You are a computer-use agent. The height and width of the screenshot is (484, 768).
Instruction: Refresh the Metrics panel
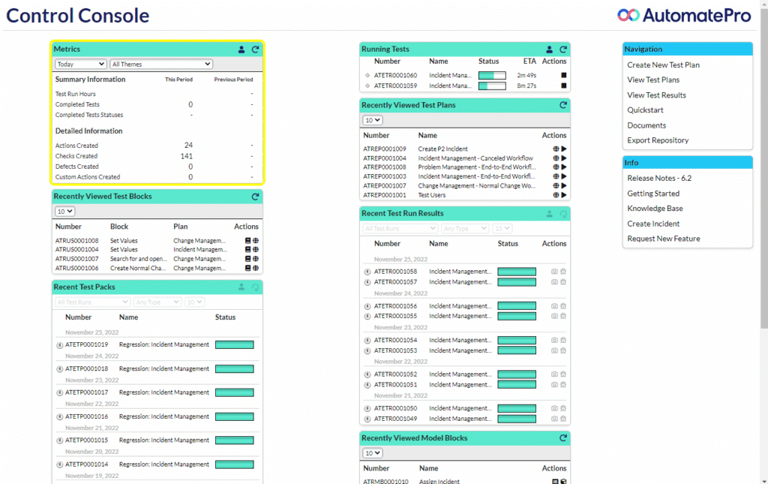(x=255, y=50)
